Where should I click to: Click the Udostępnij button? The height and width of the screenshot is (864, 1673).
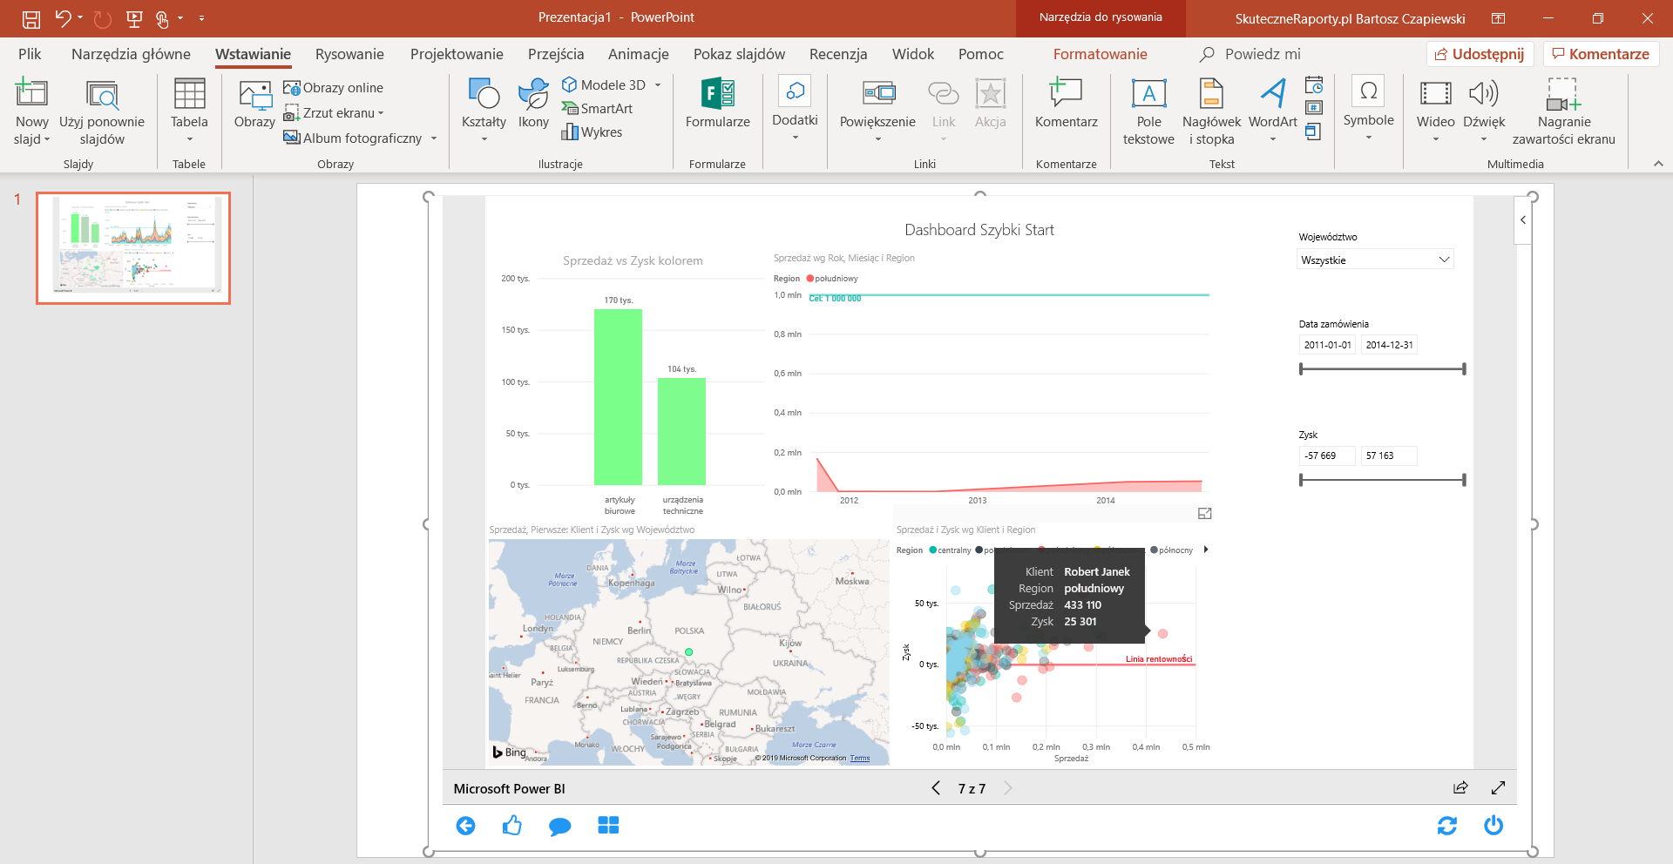point(1479,54)
